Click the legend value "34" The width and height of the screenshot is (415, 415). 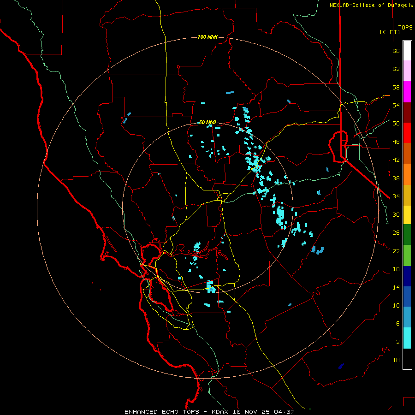tap(396, 196)
